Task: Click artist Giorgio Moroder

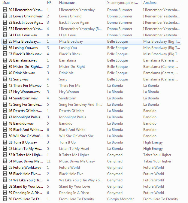Action: (x=120, y=199)
